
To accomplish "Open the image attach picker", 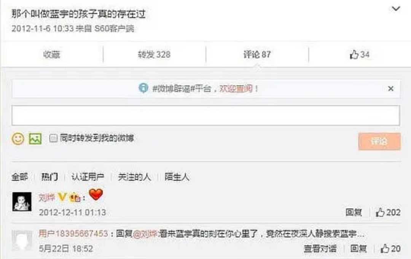I will pyautogui.click(x=35, y=138).
